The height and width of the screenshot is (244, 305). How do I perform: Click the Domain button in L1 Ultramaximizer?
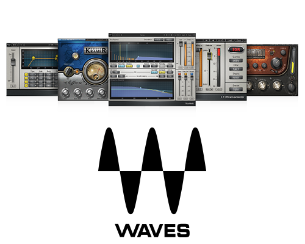236,89
